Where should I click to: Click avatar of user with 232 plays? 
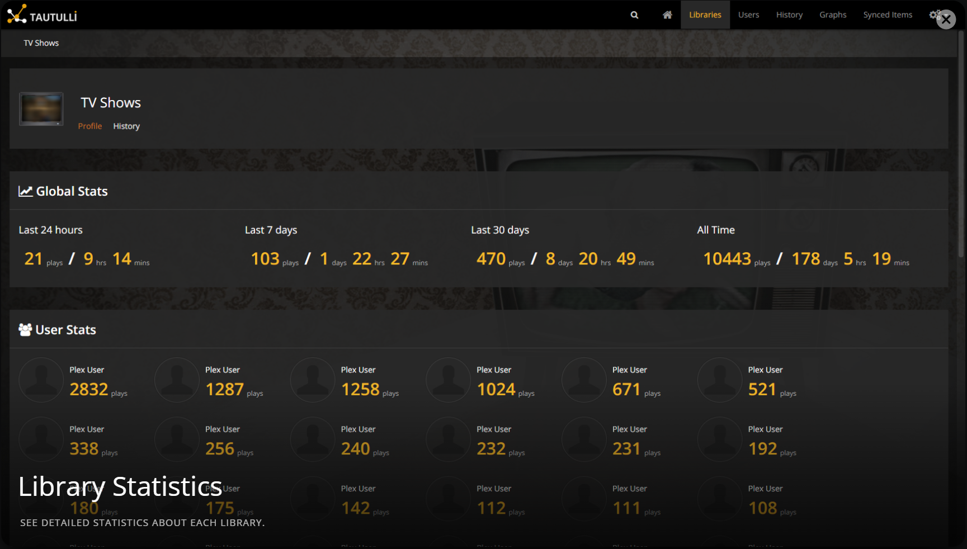pos(448,439)
